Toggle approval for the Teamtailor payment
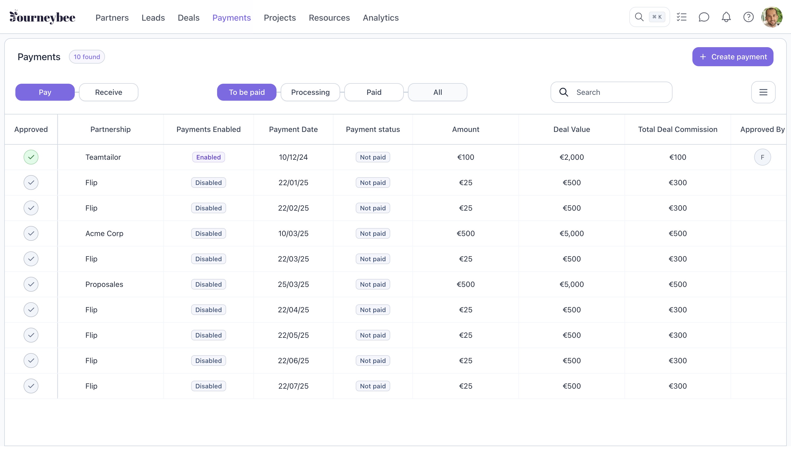Viewport: 791px width, 453px height. pyautogui.click(x=31, y=157)
